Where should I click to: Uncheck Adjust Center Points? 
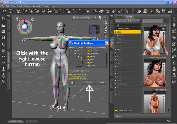pos(70,71)
